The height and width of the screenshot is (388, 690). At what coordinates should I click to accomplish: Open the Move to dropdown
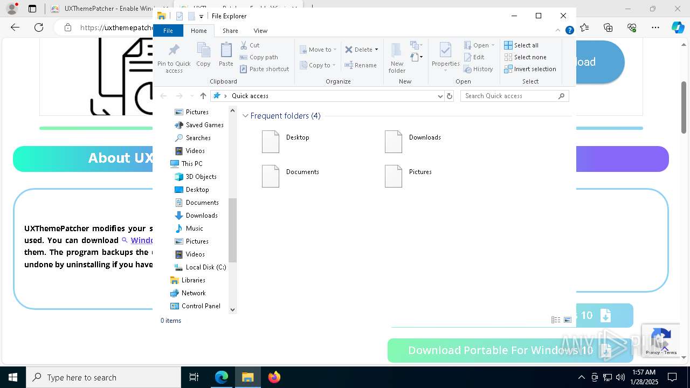[318, 50]
